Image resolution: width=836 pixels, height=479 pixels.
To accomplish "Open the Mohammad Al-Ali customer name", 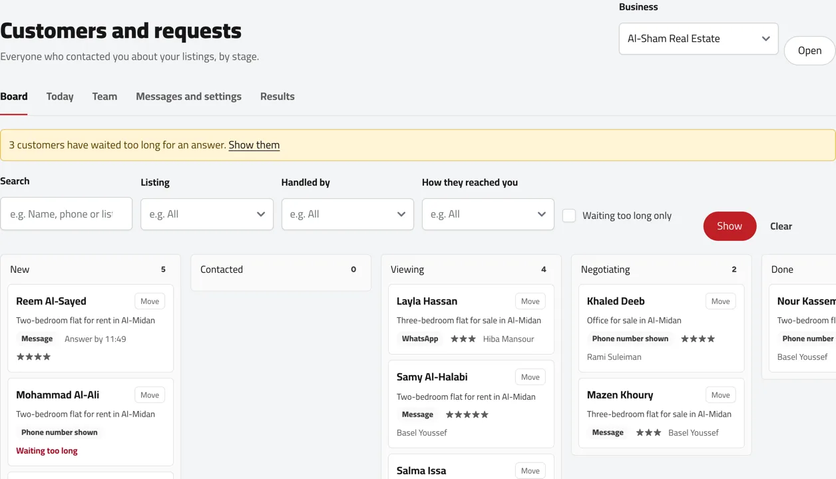I will pos(57,395).
